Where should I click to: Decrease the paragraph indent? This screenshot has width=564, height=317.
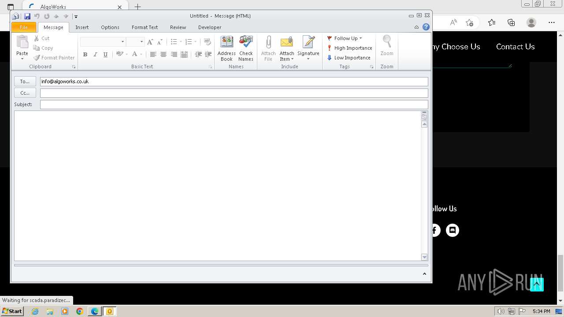tap(198, 55)
